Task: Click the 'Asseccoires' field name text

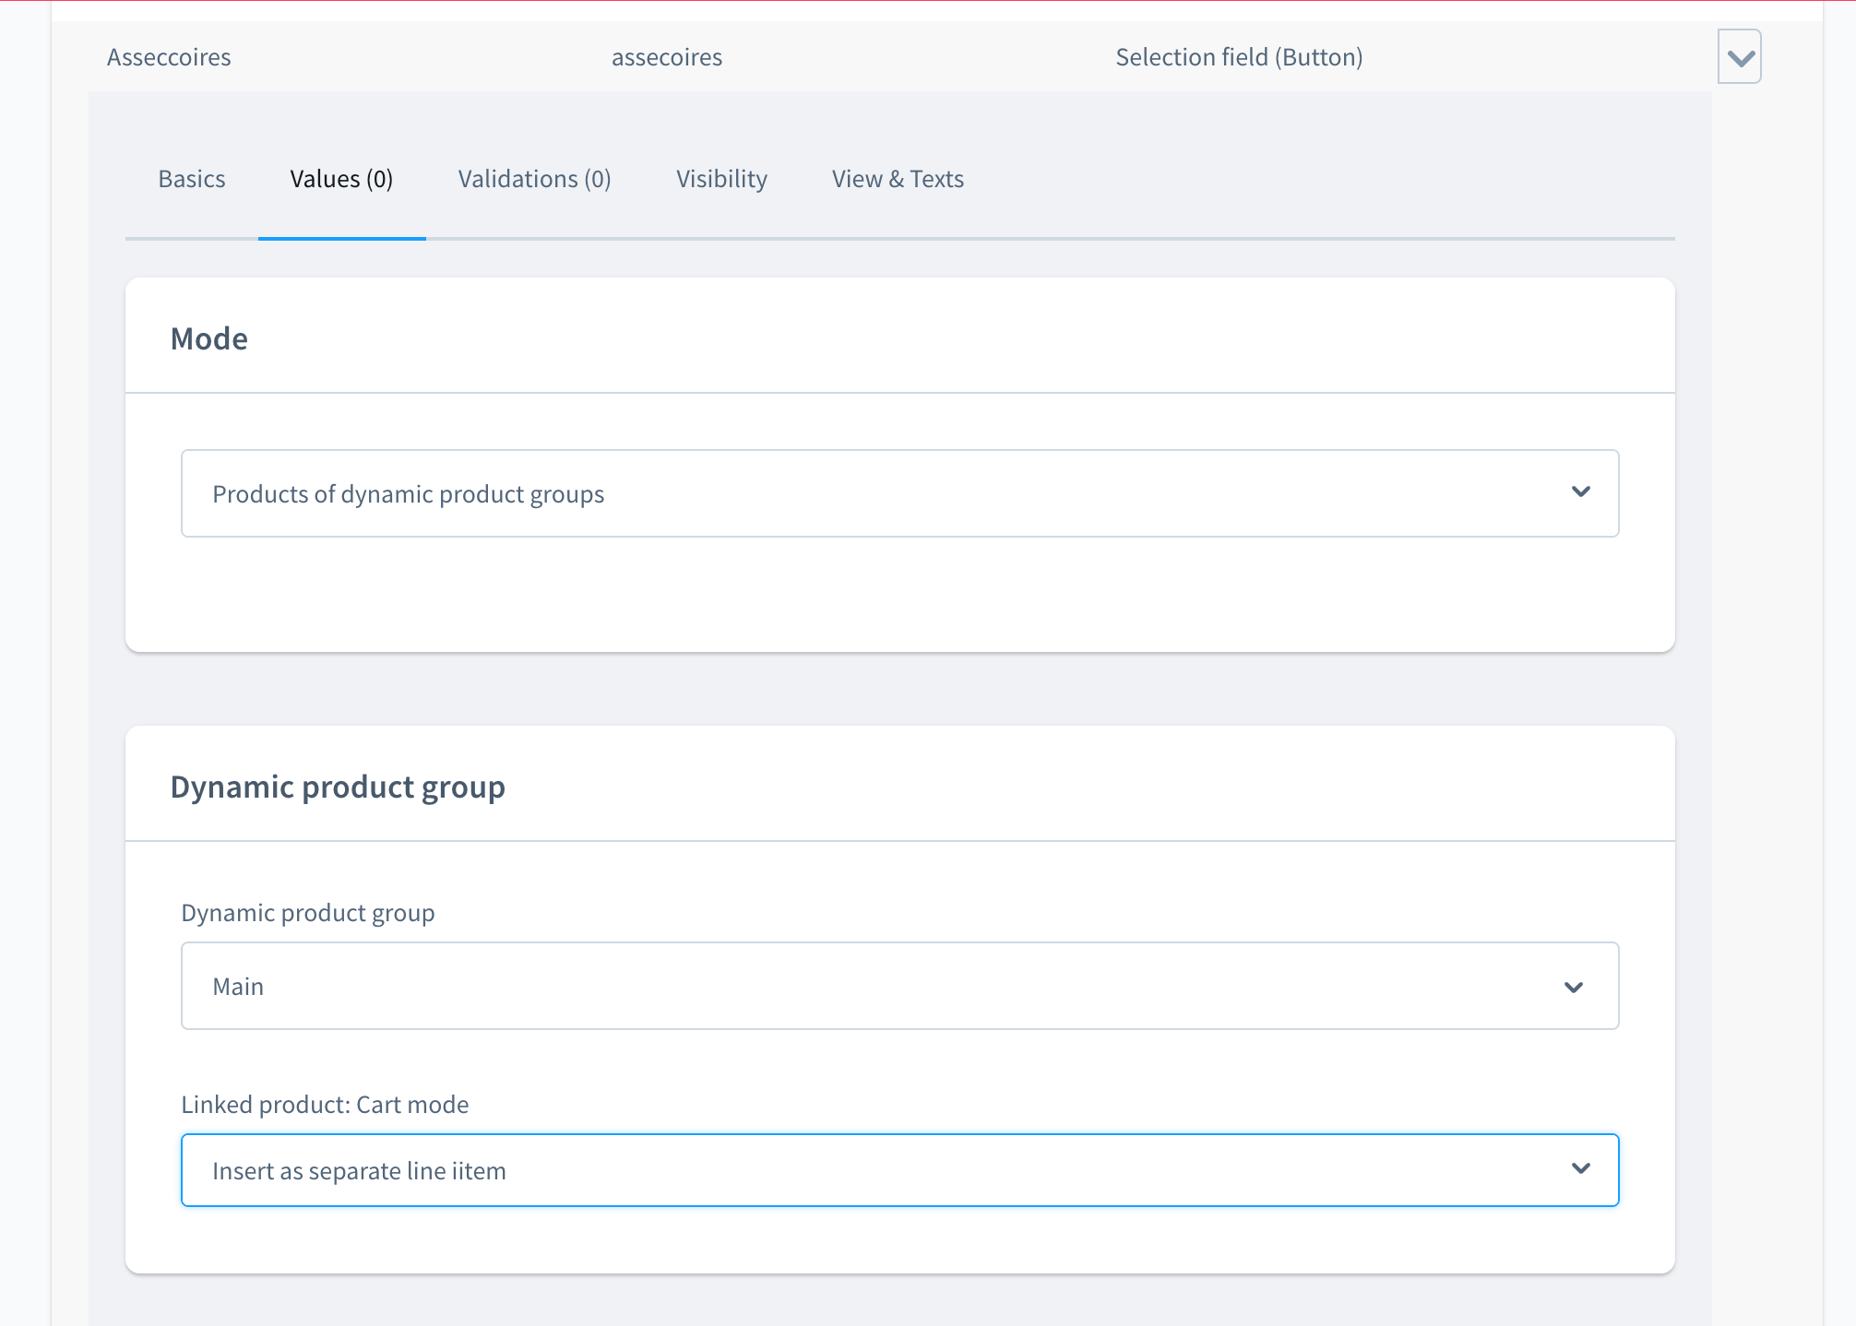Action: coord(169,57)
